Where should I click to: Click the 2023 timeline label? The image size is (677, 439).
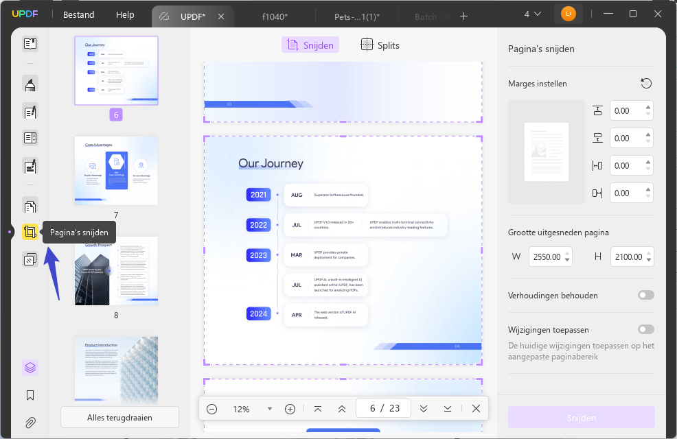258,255
